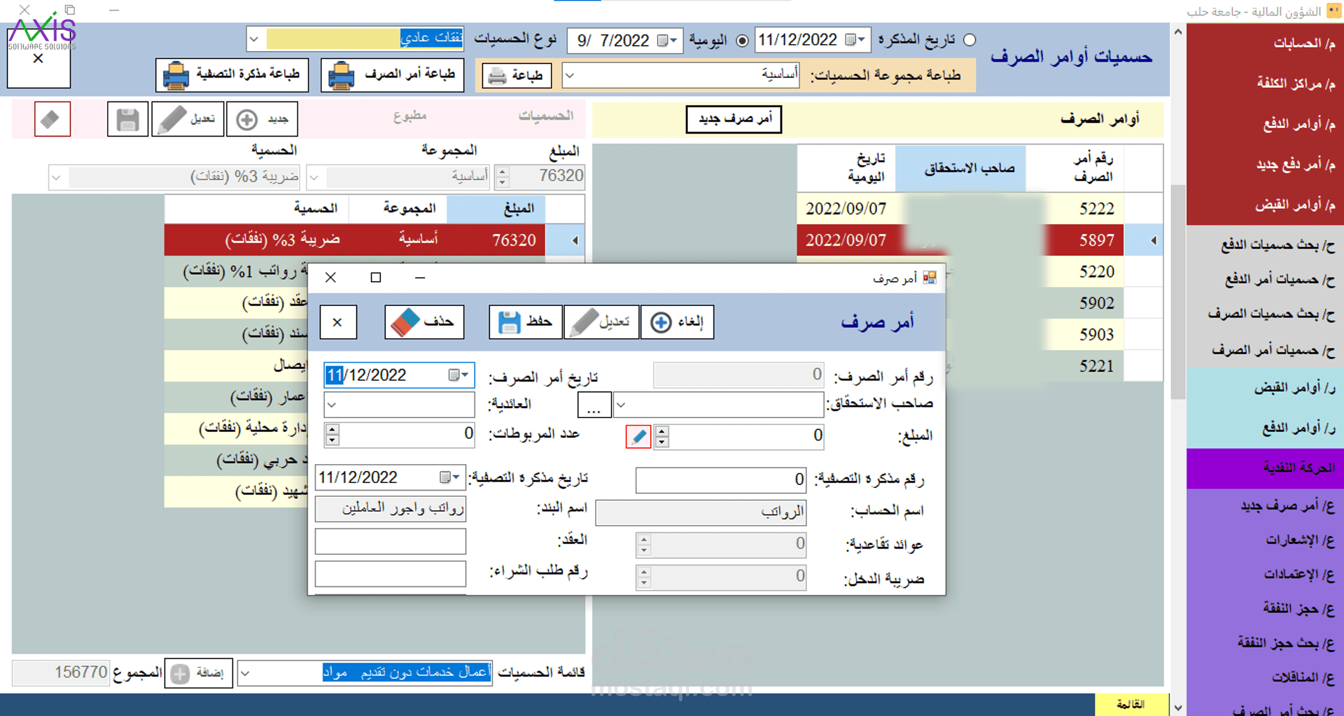Click the red pencil icon beside المبلغ field
Viewport: 1344px width, 716px height.
click(638, 436)
